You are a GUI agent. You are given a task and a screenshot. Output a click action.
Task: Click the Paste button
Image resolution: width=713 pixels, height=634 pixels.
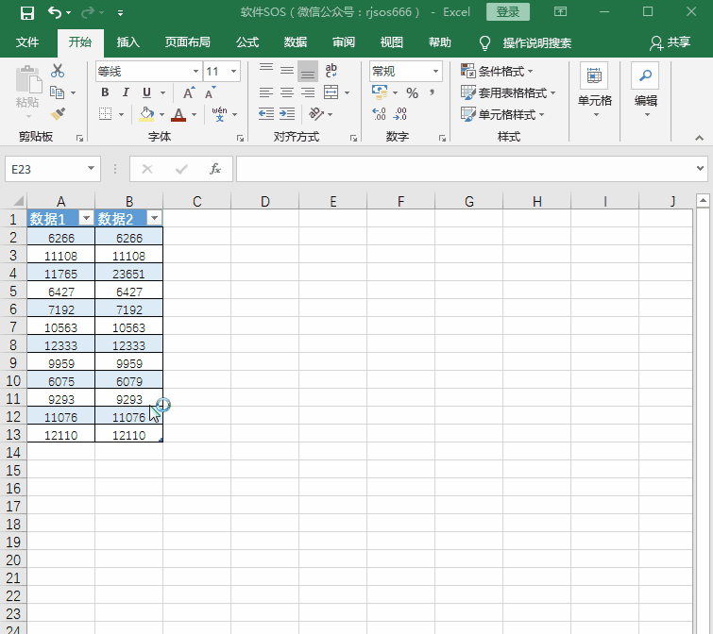(27, 92)
